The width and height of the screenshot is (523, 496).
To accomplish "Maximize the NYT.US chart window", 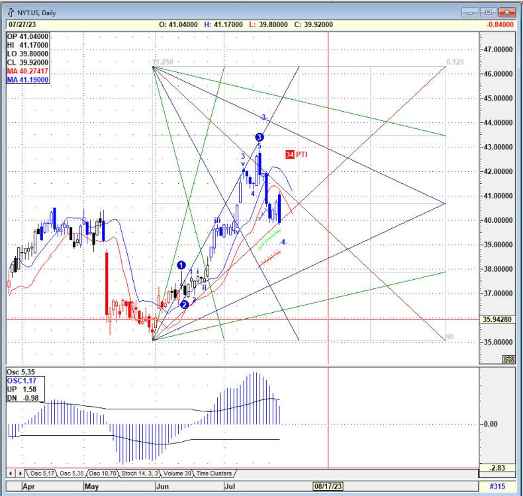I will [491, 13].
